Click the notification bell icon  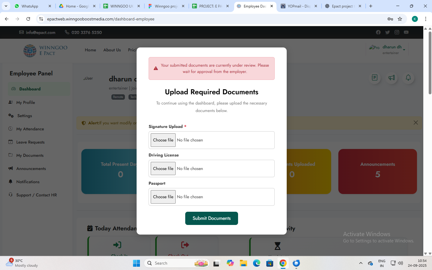[408, 78]
